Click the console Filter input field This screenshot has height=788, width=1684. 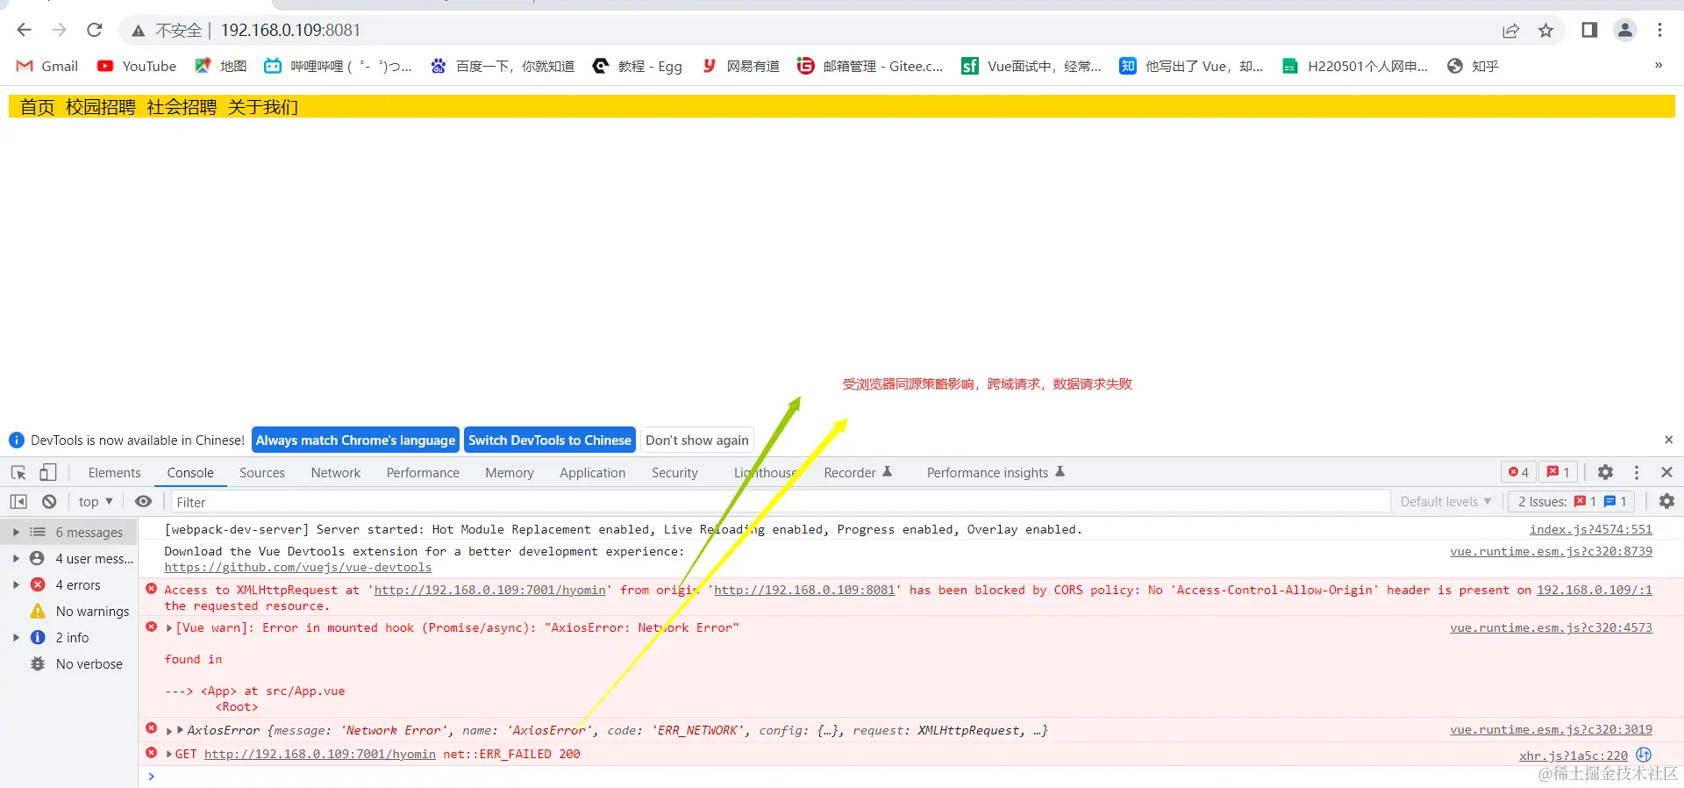point(781,502)
